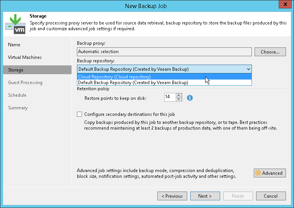294x208 pixels.
Task: Collapse the Backup repository dropdown arrow
Action: pyautogui.click(x=248, y=69)
